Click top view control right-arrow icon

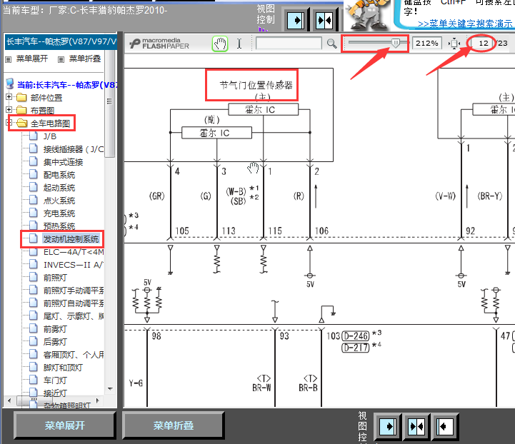296,21
